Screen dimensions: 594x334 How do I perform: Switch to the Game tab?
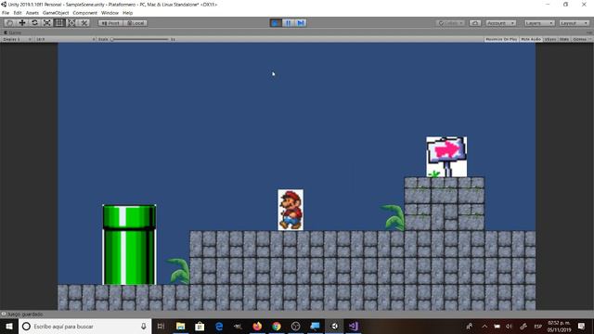coord(12,33)
